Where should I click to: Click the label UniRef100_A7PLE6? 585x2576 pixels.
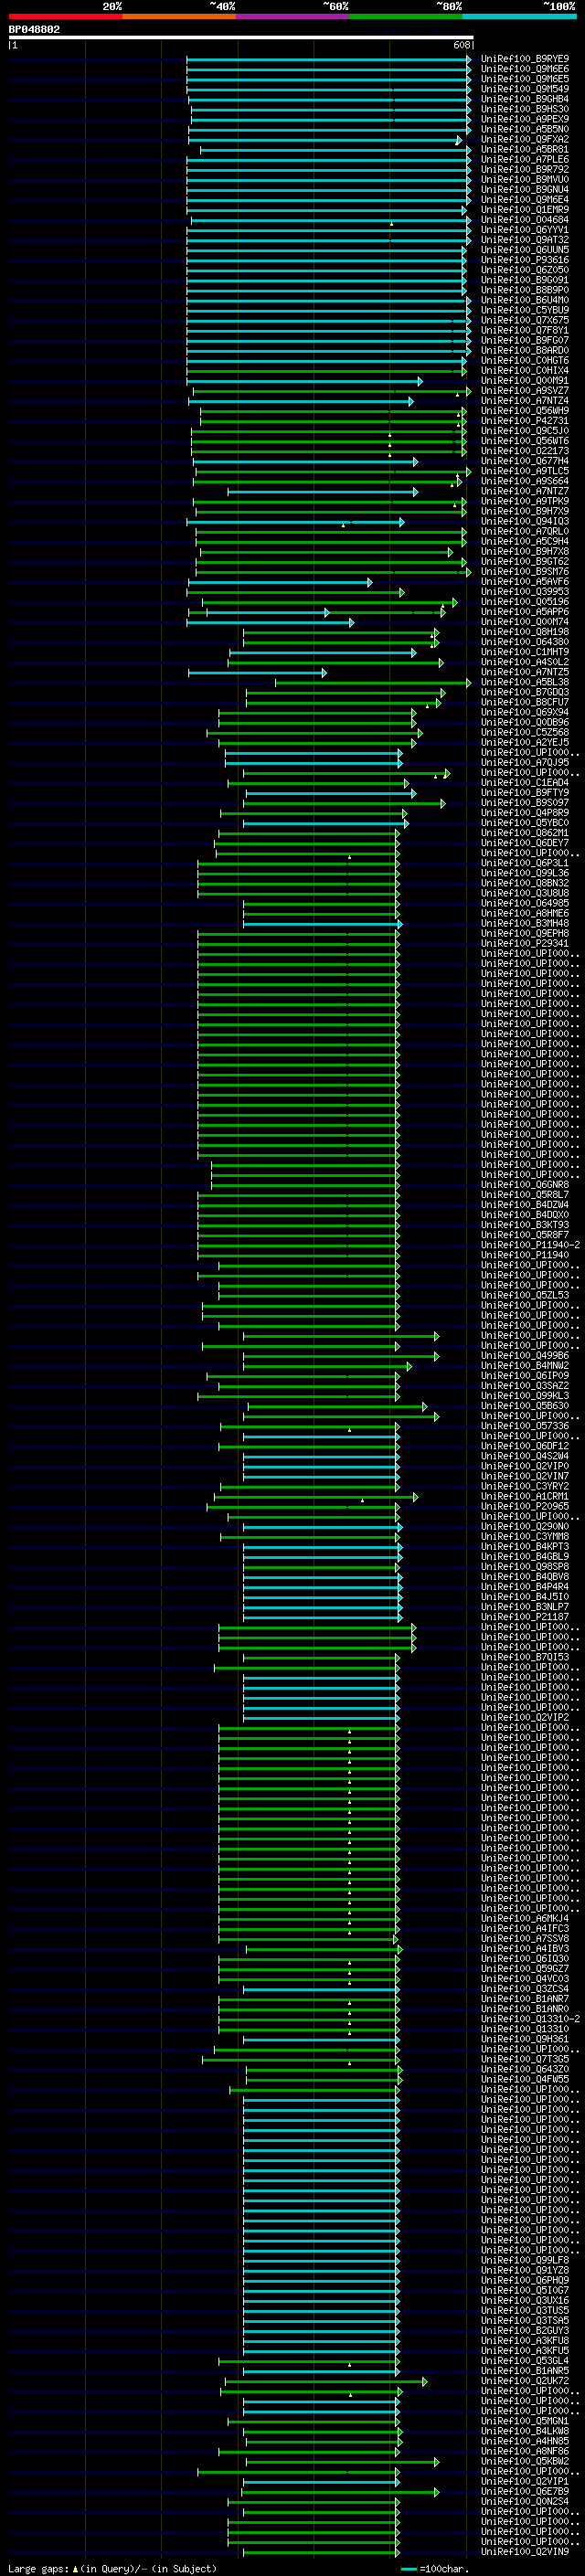525,159
